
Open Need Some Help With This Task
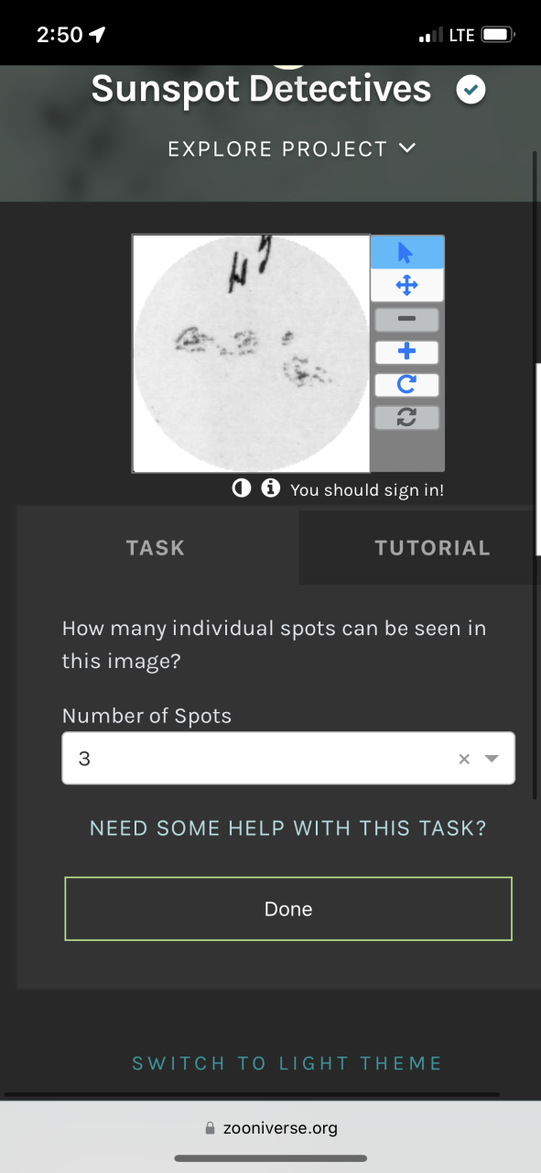pos(288,828)
